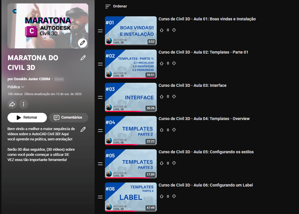Open the Ordenar sort menu
This screenshot has height=214, width=299.
pyautogui.click(x=116, y=6)
